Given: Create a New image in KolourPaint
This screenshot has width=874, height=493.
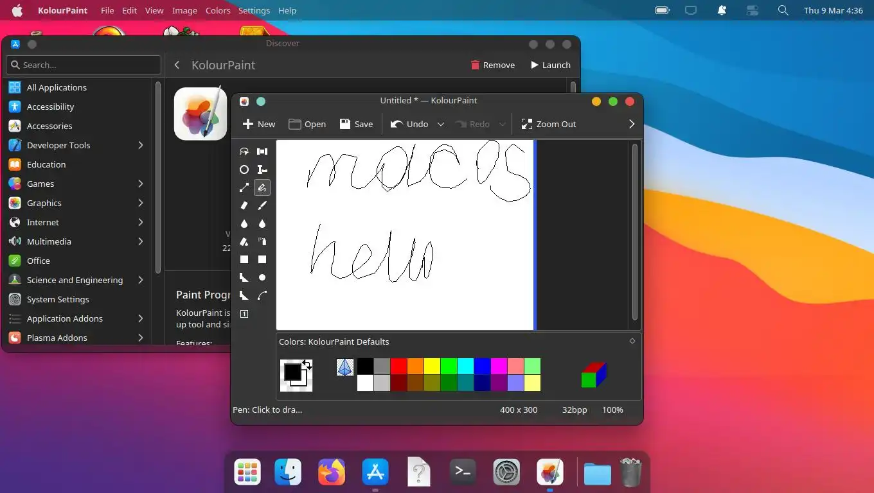Looking at the screenshot, I should coord(259,124).
